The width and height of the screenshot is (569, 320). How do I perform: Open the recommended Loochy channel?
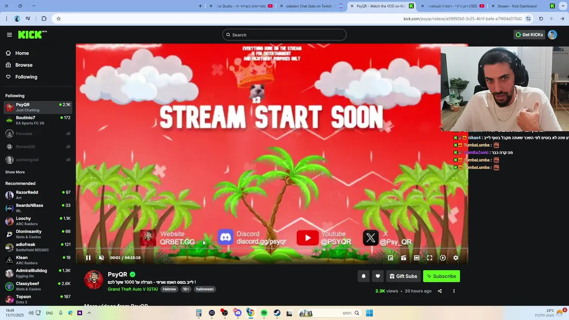(x=38, y=221)
